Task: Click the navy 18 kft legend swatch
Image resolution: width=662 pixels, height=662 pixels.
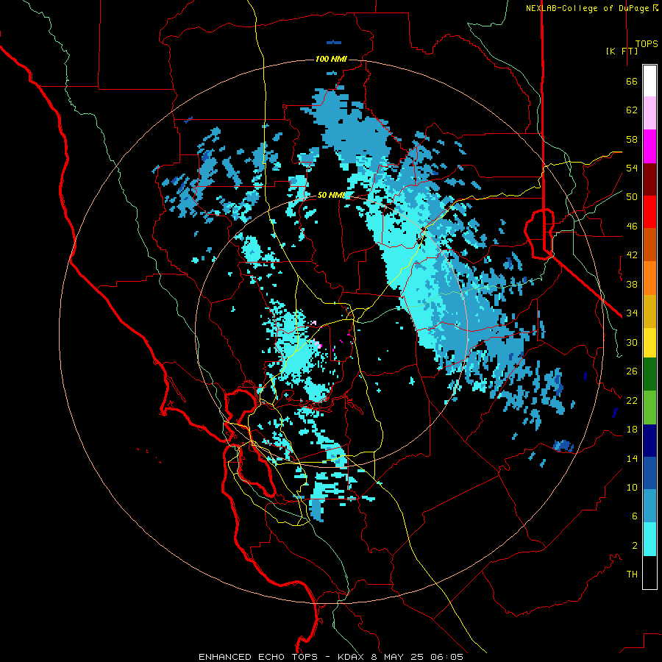Action: point(649,441)
